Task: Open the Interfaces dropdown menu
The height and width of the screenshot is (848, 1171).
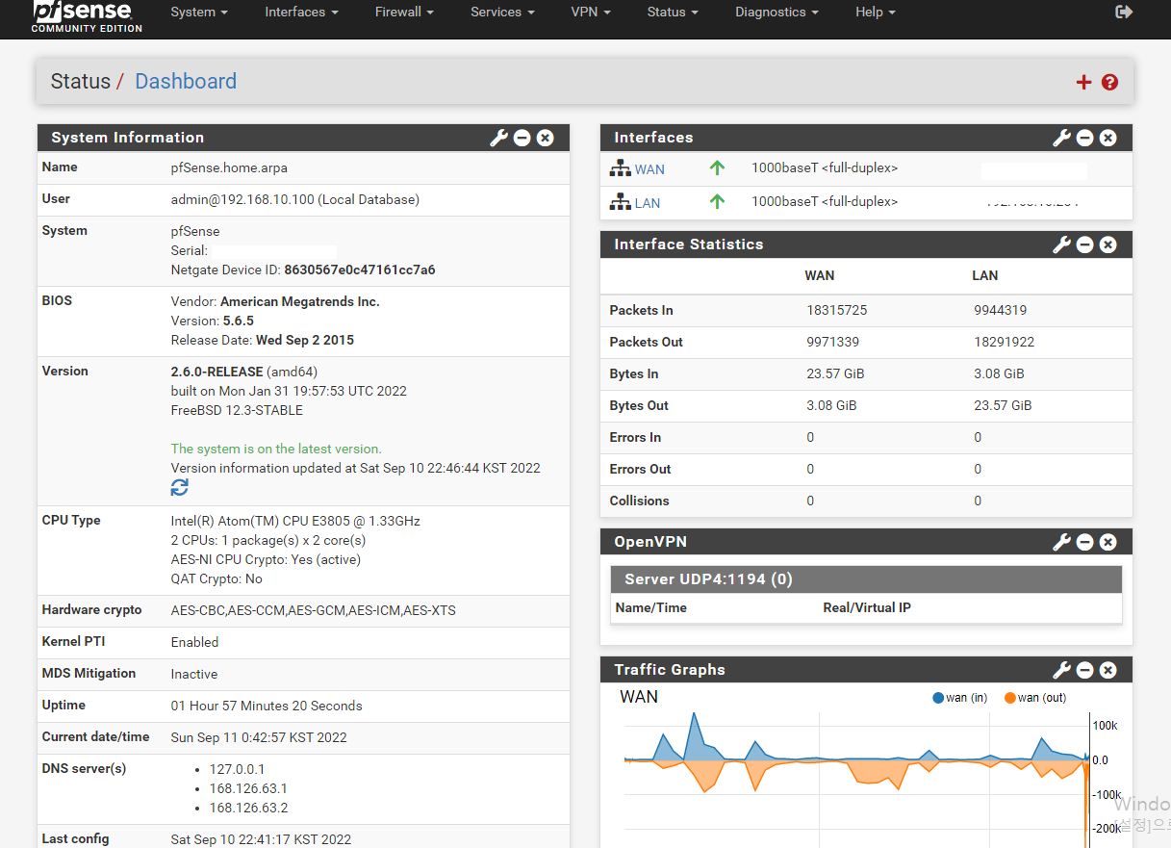Action: (301, 13)
